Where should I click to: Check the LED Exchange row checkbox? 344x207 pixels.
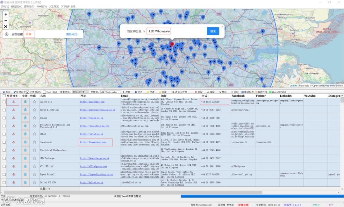tap(4, 158)
